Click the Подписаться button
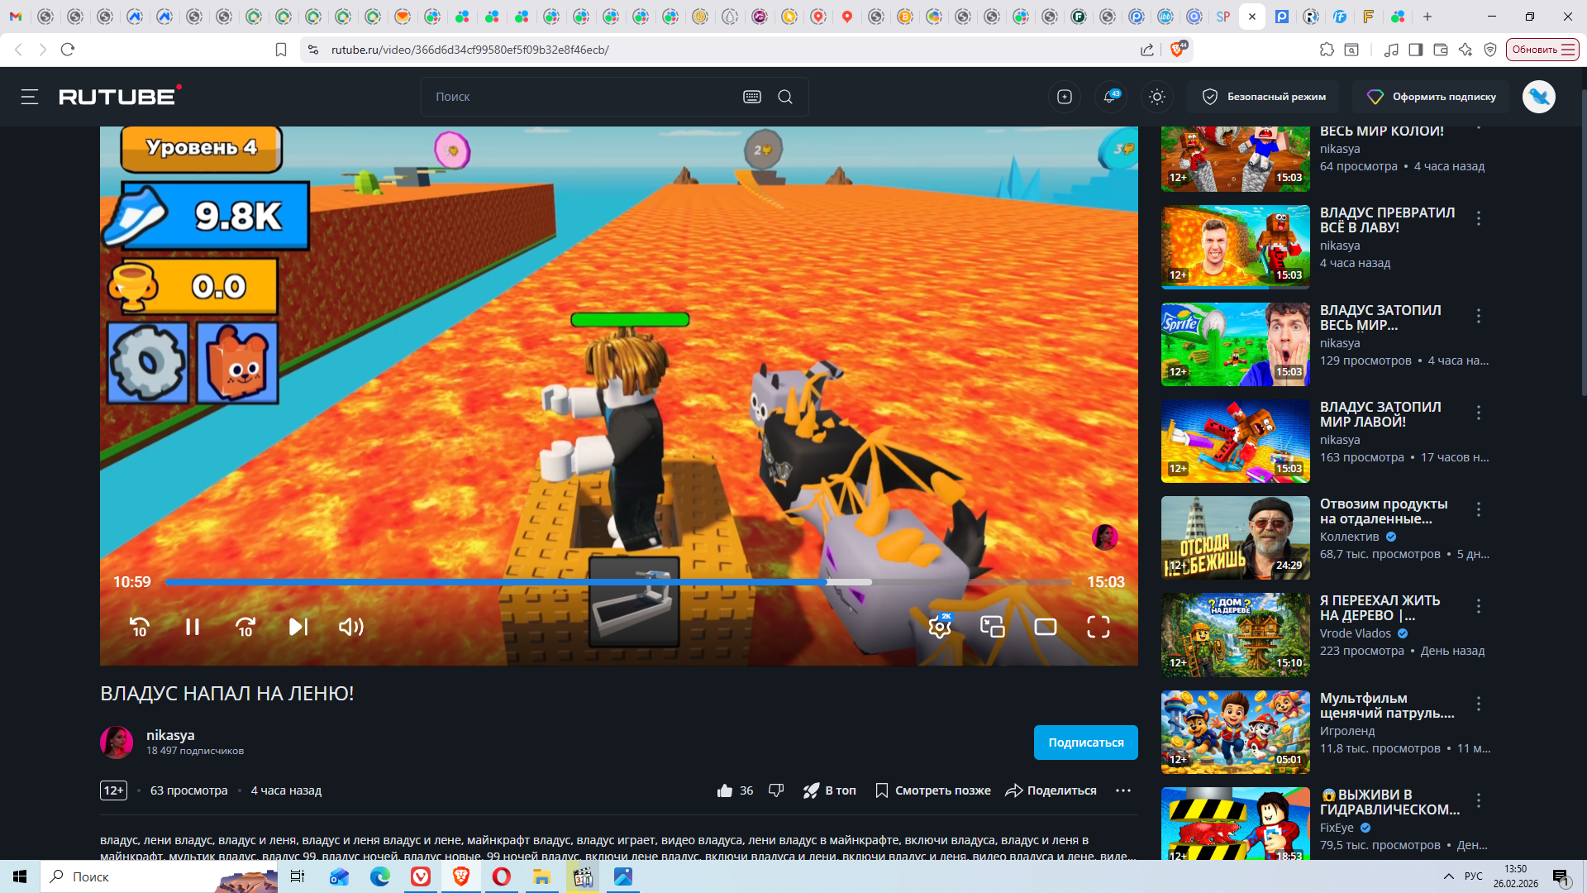This screenshot has height=893, width=1587. tap(1085, 743)
